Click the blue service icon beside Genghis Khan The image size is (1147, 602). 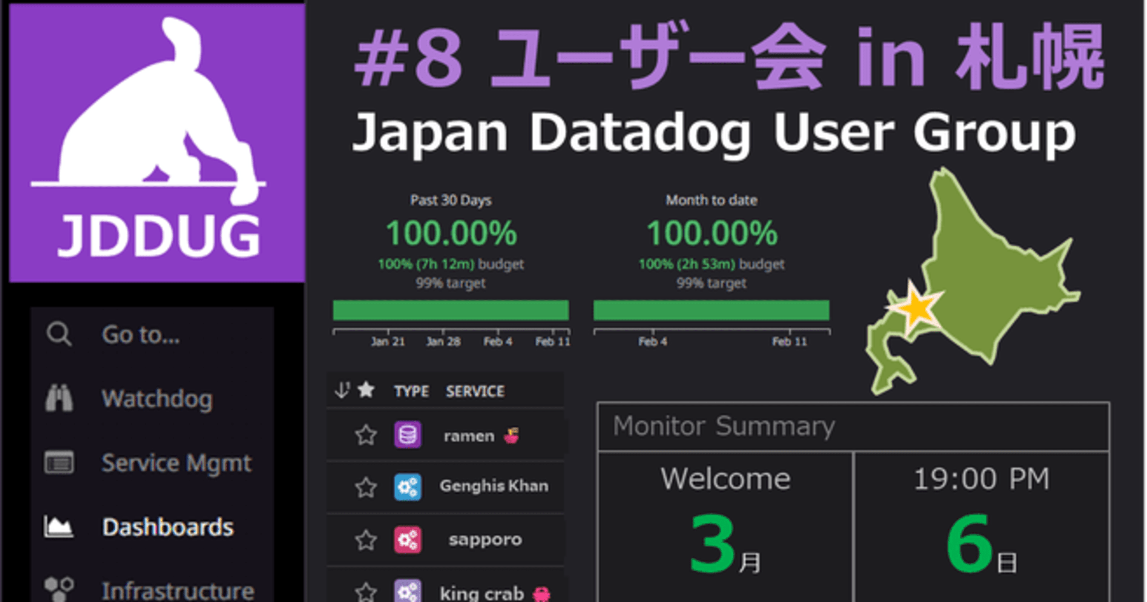pyautogui.click(x=407, y=487)
